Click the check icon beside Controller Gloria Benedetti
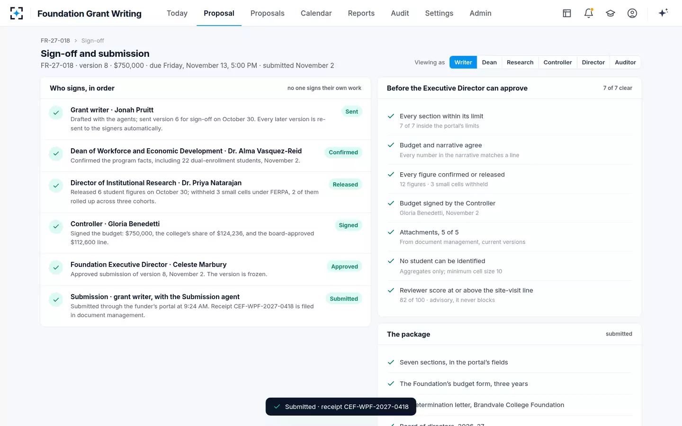This screenshot has width=682, height=426. point(56,227)
